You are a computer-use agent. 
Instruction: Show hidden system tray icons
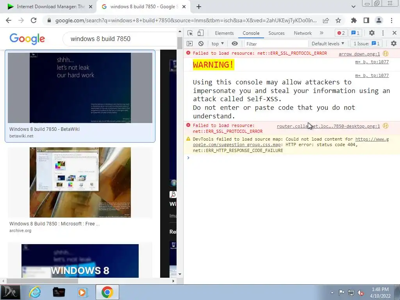(332, 293)
